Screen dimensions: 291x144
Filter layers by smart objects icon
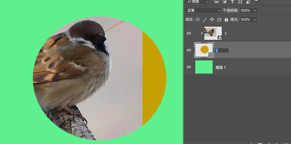(248, 2)
